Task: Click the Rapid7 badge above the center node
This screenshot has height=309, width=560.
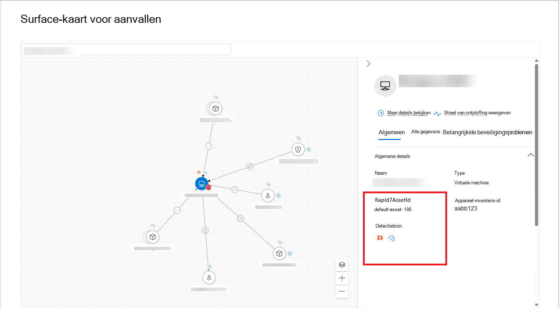Action: pos(199,172)
